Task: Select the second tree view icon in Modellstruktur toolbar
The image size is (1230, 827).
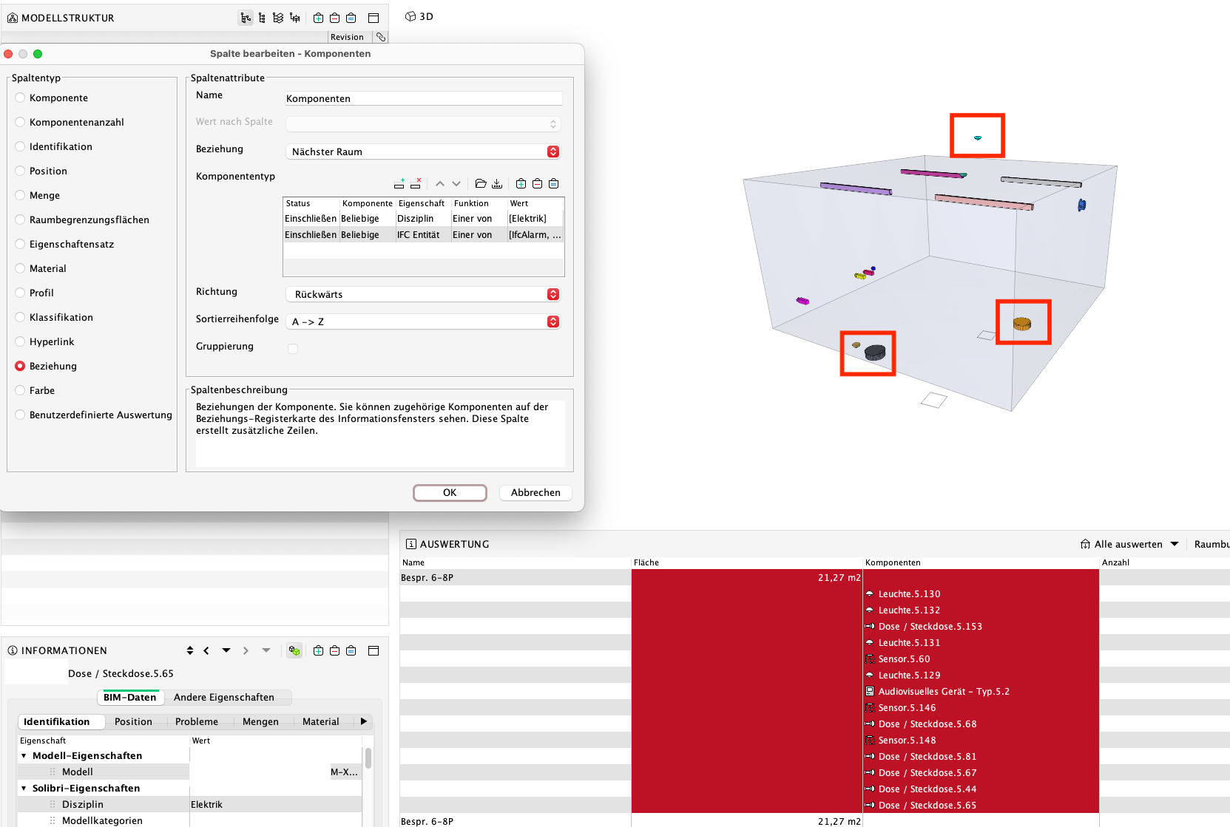Action: pyautogui.click(x=262, y=18)
